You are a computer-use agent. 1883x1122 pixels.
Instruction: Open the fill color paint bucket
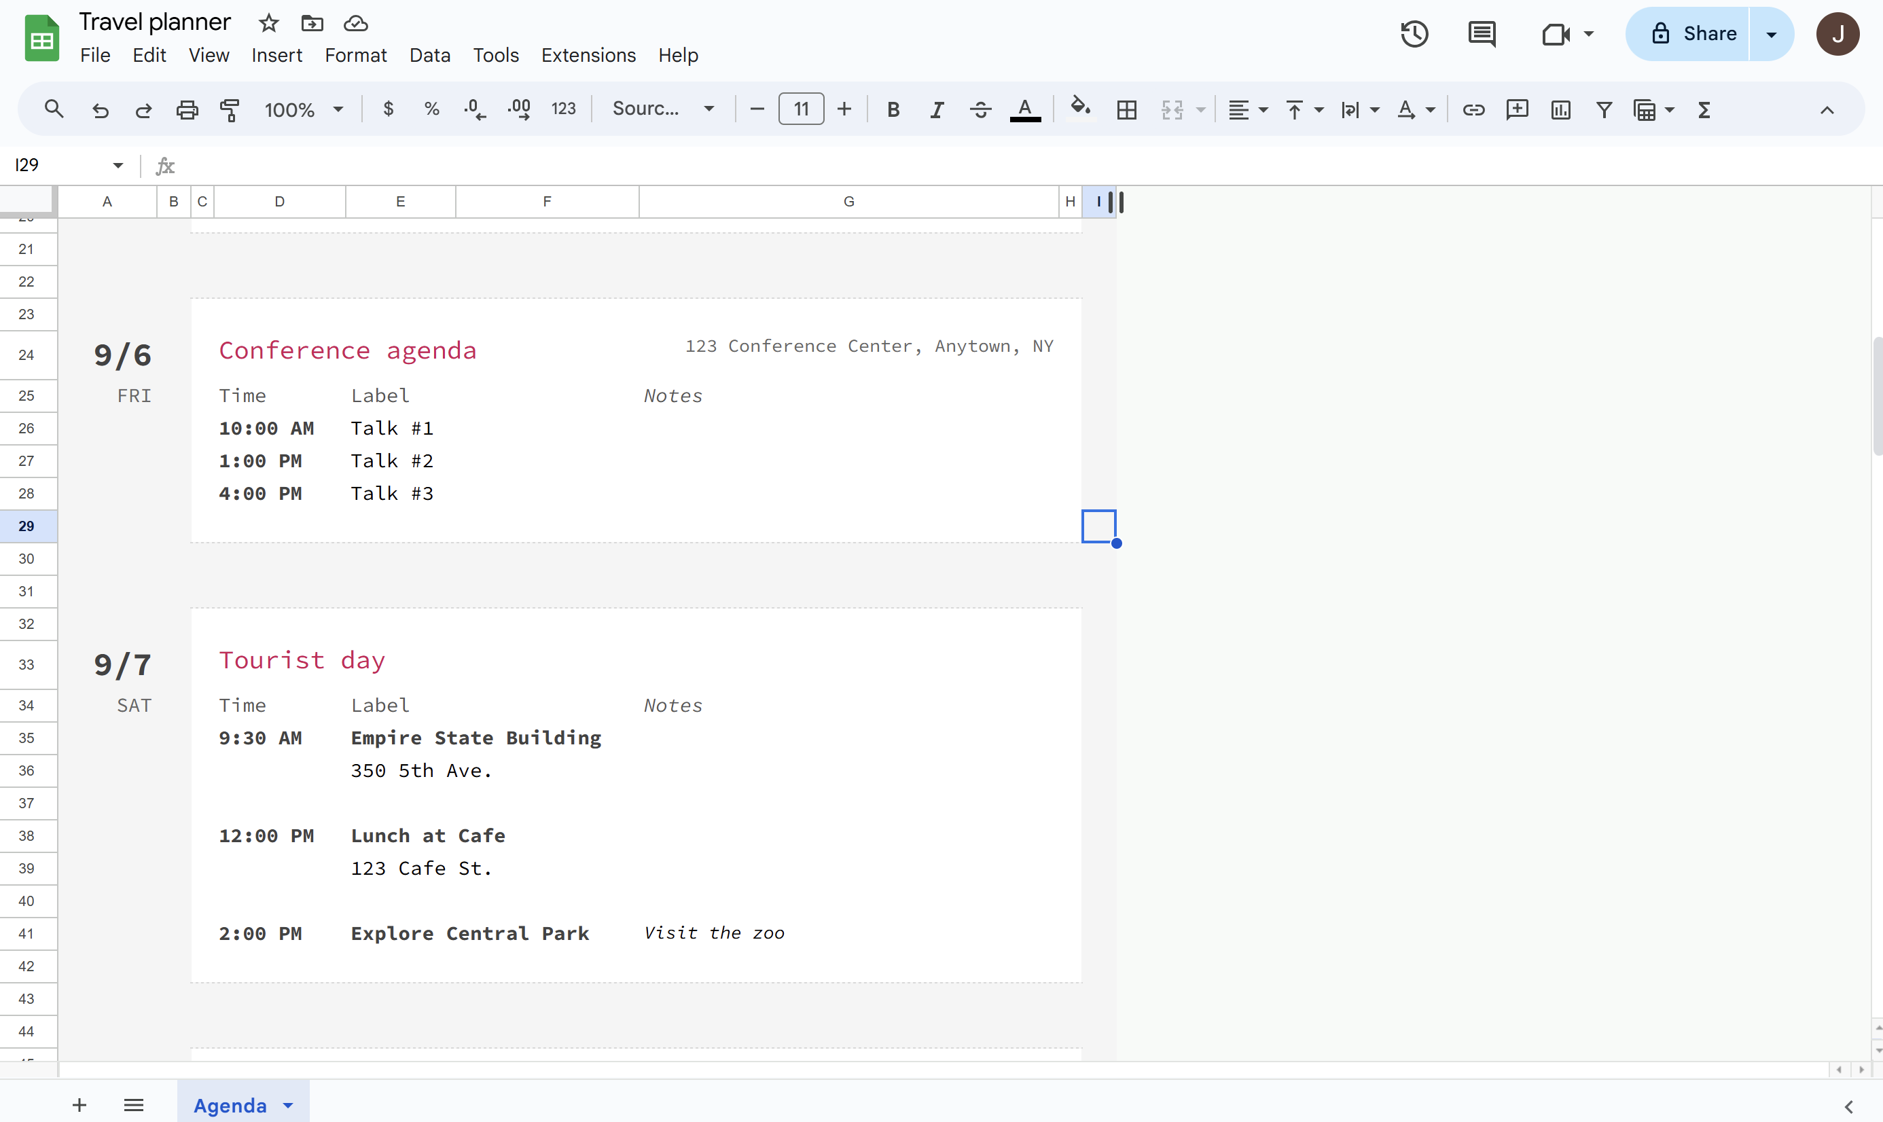[1079, 108]
